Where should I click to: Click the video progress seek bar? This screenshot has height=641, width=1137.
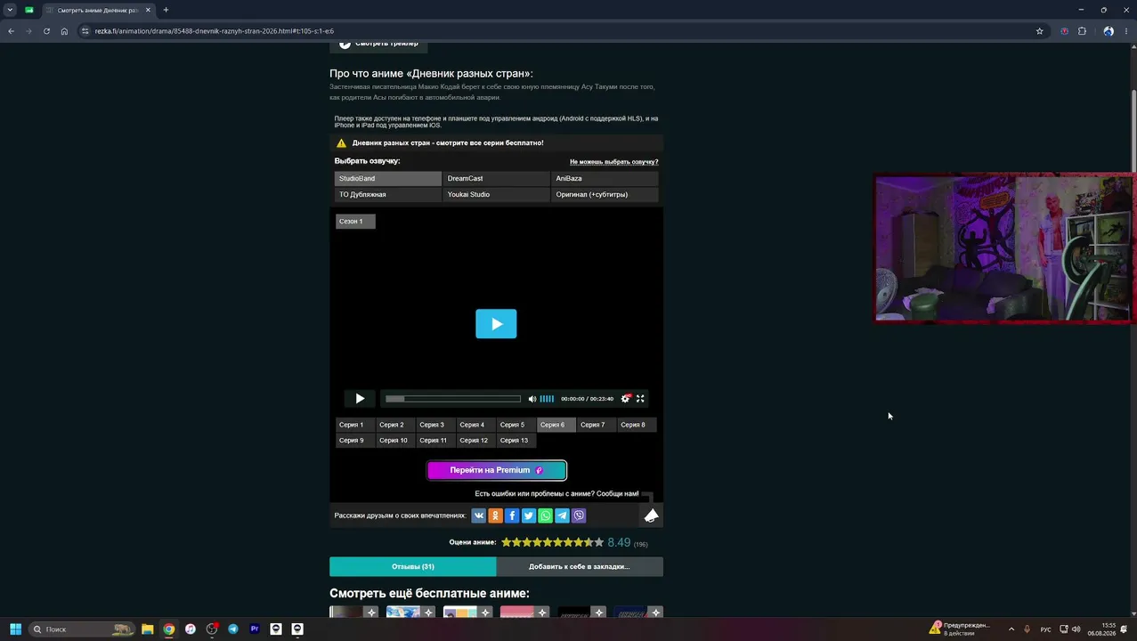click(x=453, y=399)
